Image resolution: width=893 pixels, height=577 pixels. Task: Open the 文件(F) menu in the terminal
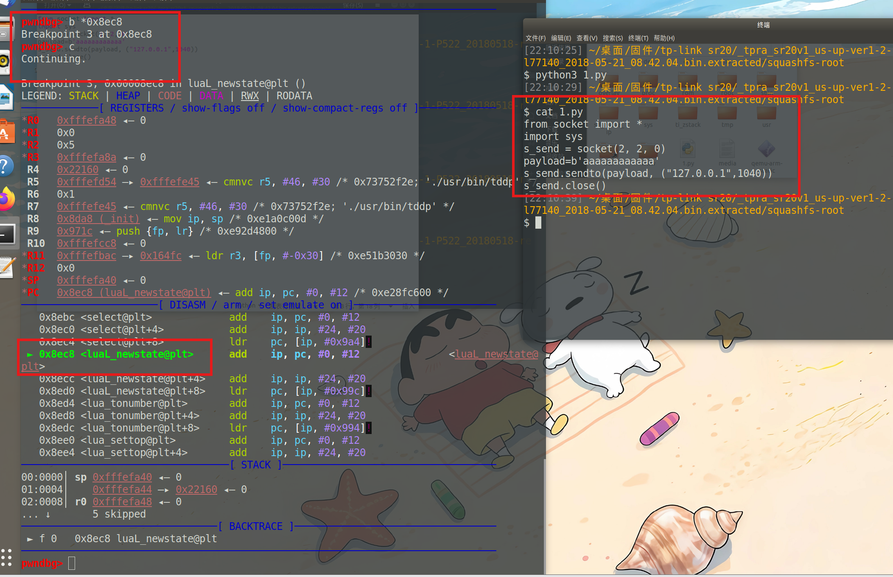535,38
